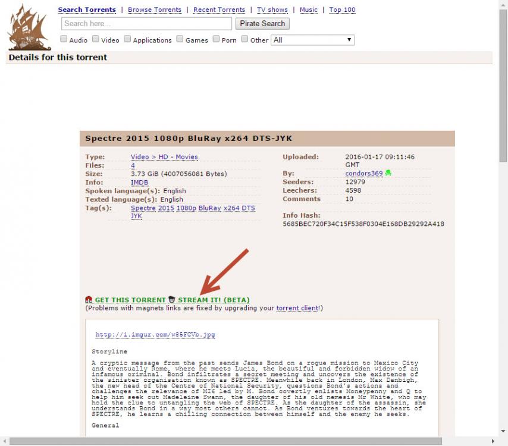Toggle the Games checkbox
Viewport: 508px width, 446px height.
click(x=180, y=40)
